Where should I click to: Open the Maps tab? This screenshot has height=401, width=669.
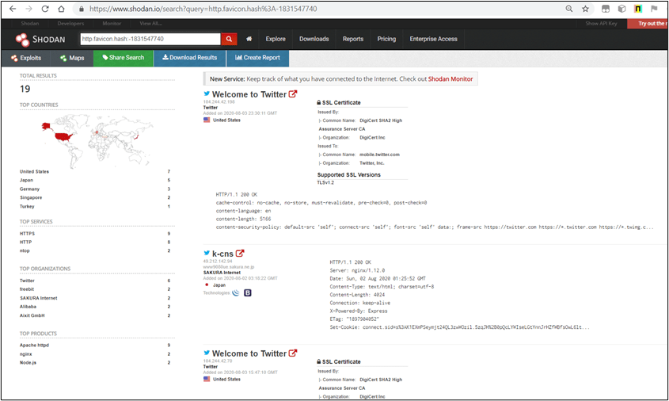coord(72,58)
